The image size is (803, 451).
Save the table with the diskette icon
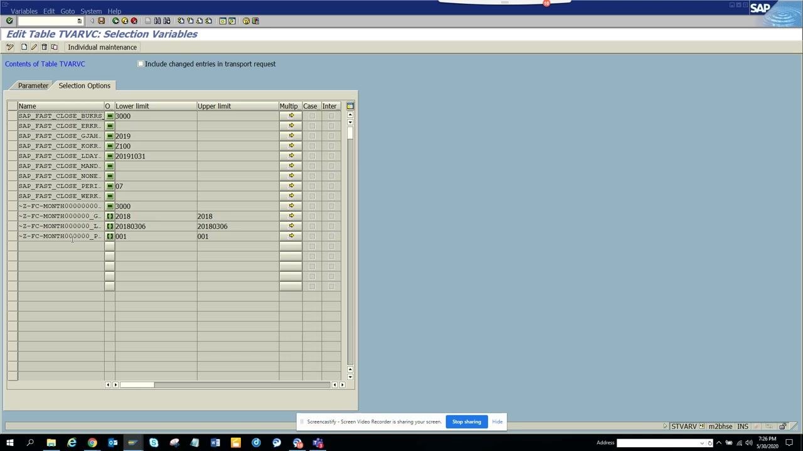tap(101, 21)
